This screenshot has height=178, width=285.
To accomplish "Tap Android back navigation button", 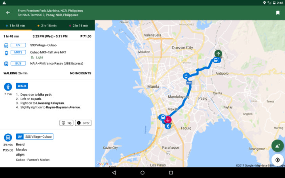I will point(114,172).
